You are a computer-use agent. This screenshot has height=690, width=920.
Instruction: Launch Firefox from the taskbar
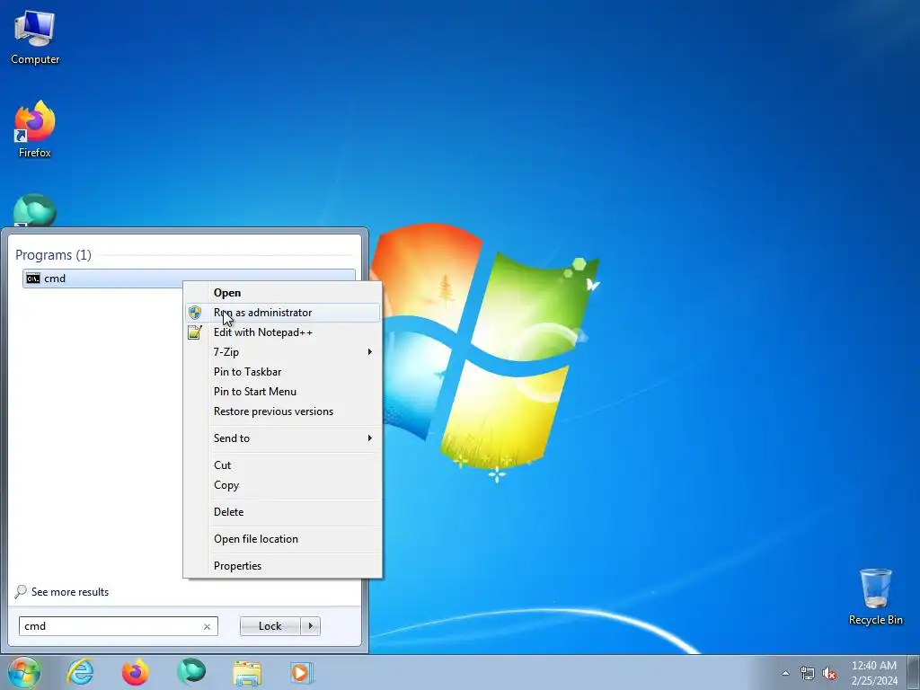136,672
